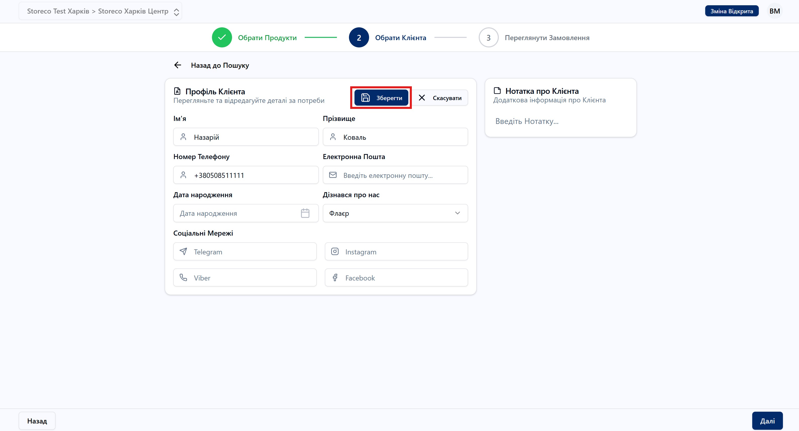Click into the Введіть Нотатку text area
The width and height of the screenshot is (799, 431).
(x=560, y=121)
